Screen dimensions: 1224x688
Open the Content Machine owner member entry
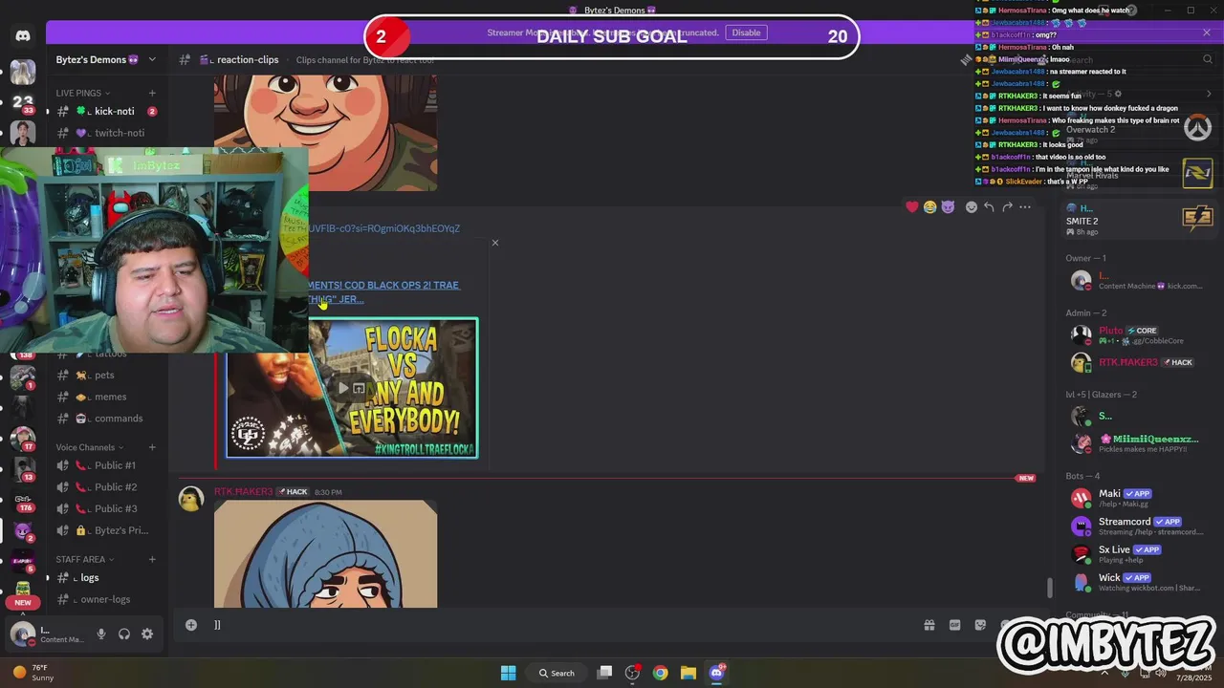(1133, 280)
